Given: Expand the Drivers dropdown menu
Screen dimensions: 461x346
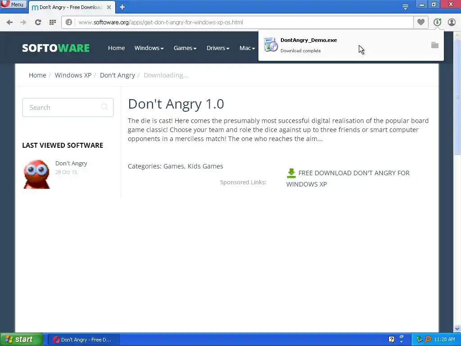Looking at the screenshot, I should tap(218, 48).
